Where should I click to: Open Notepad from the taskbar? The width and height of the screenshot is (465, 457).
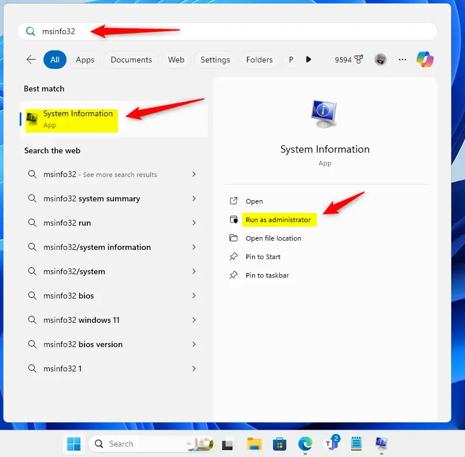[x=356, y=444]
